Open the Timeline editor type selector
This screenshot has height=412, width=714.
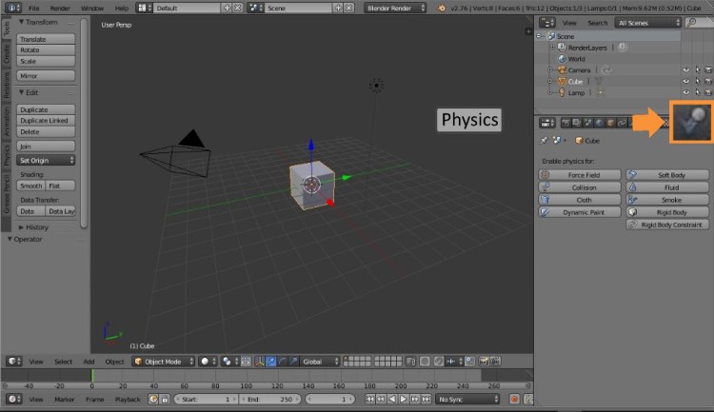[x=13, y=399]
